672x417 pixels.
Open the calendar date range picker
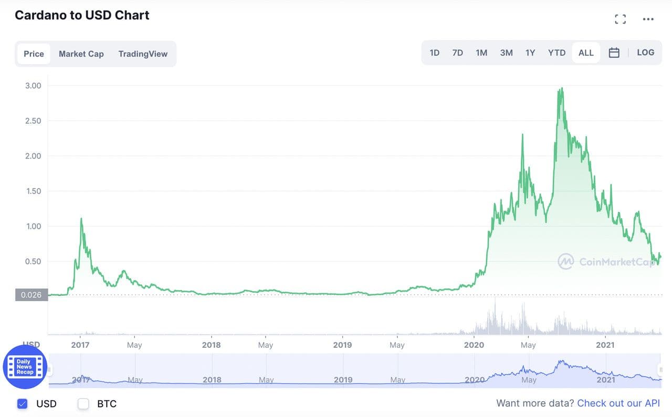click(614, 53)
